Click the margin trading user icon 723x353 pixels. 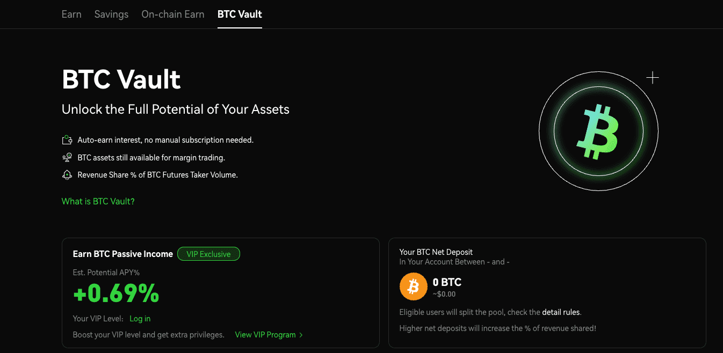[67, 157]
